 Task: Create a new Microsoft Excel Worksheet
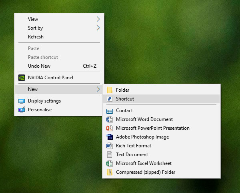pos(162,163)
